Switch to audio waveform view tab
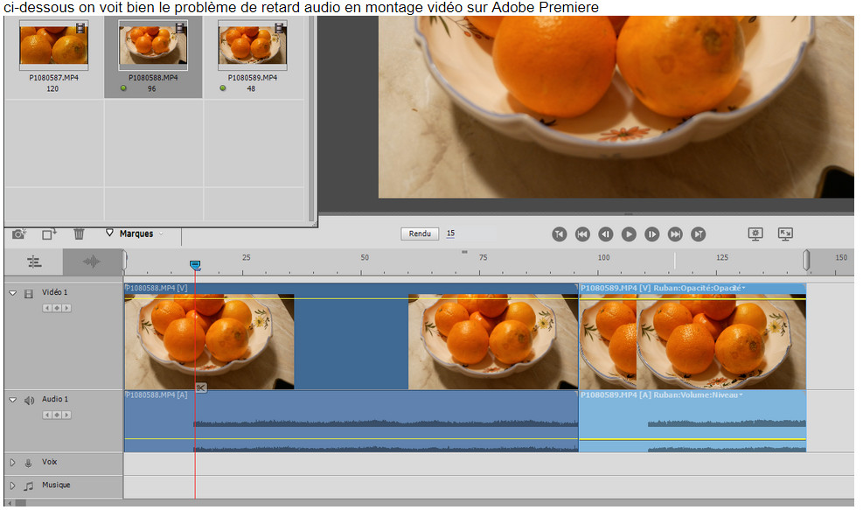The image size is (863, 510). pos(92,261)
